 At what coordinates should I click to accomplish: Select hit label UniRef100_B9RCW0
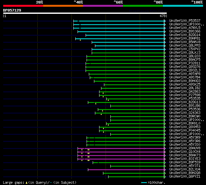pyautogui.click(x=185, y=116)
